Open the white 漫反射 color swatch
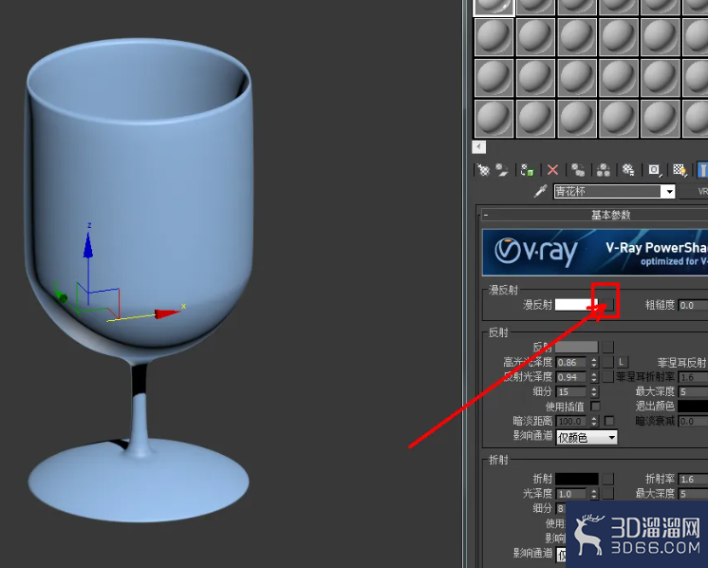Screen dimensions: 708x568 pyautogui.click(x=576, y=305)
